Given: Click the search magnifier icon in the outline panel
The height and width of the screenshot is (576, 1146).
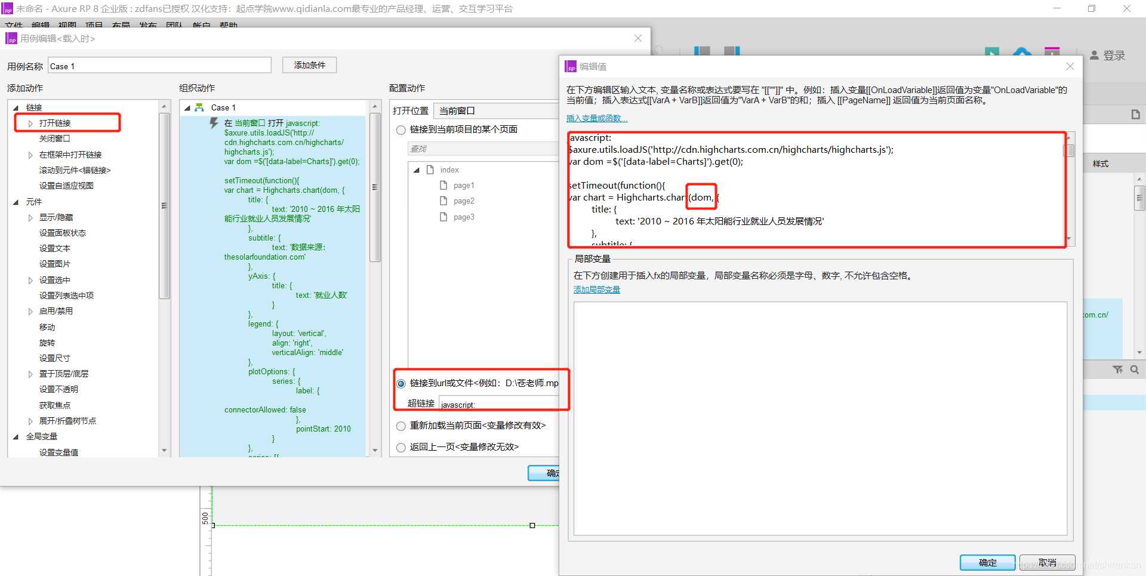Looking at the screenshot, I should coord(1135,369).
